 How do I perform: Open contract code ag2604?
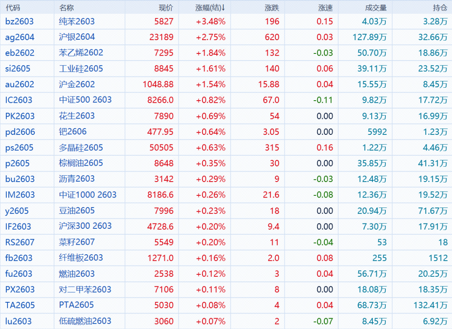(20, 37)
